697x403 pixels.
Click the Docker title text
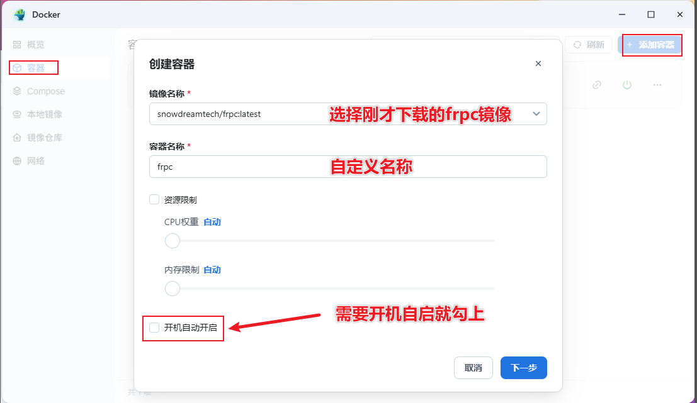pyautogui.click(x=46, y=14)
